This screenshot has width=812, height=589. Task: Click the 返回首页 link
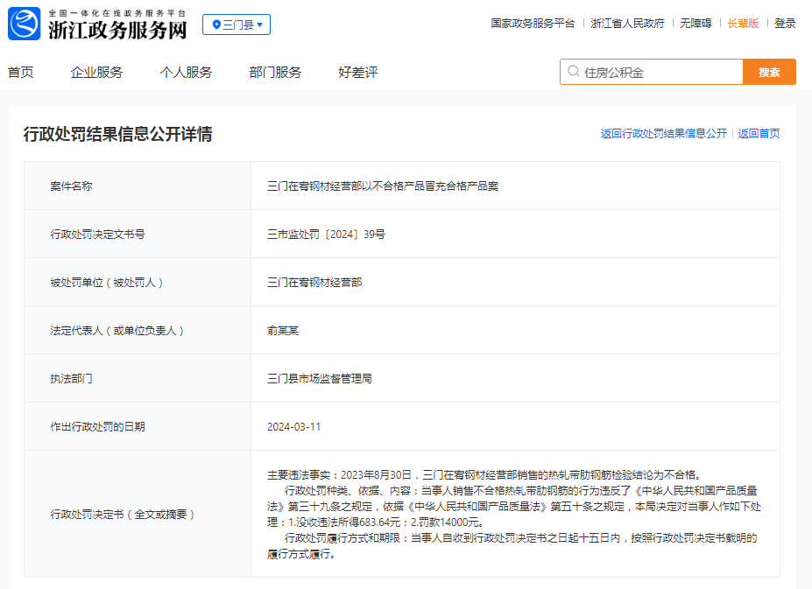[x=759, y=134]
